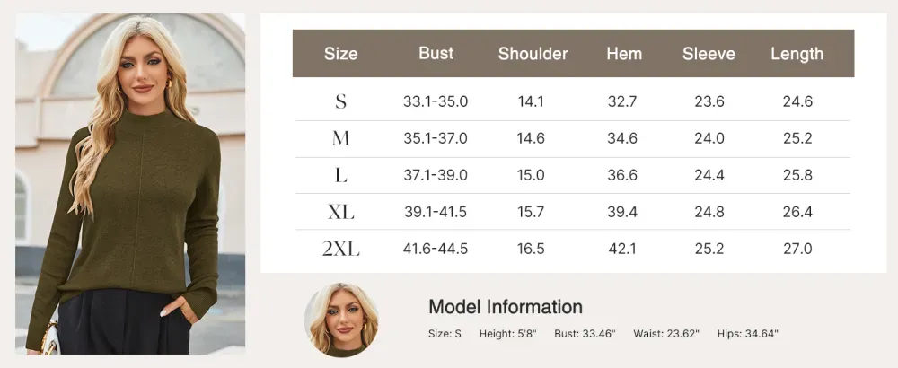The width and height of the screenshot is (898, 368).
Task: Select the S size row label
Action: click(340, 101)
